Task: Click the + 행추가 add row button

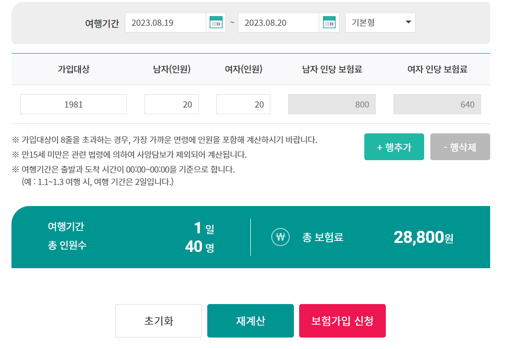Action: 394,147
